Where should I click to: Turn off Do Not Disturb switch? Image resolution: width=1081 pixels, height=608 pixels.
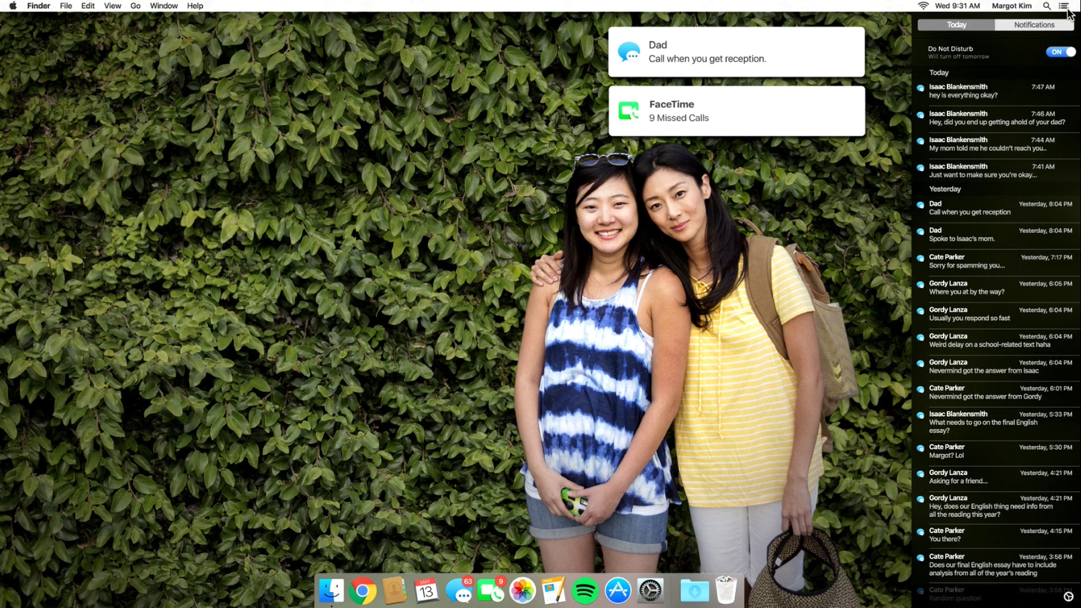1061,52
